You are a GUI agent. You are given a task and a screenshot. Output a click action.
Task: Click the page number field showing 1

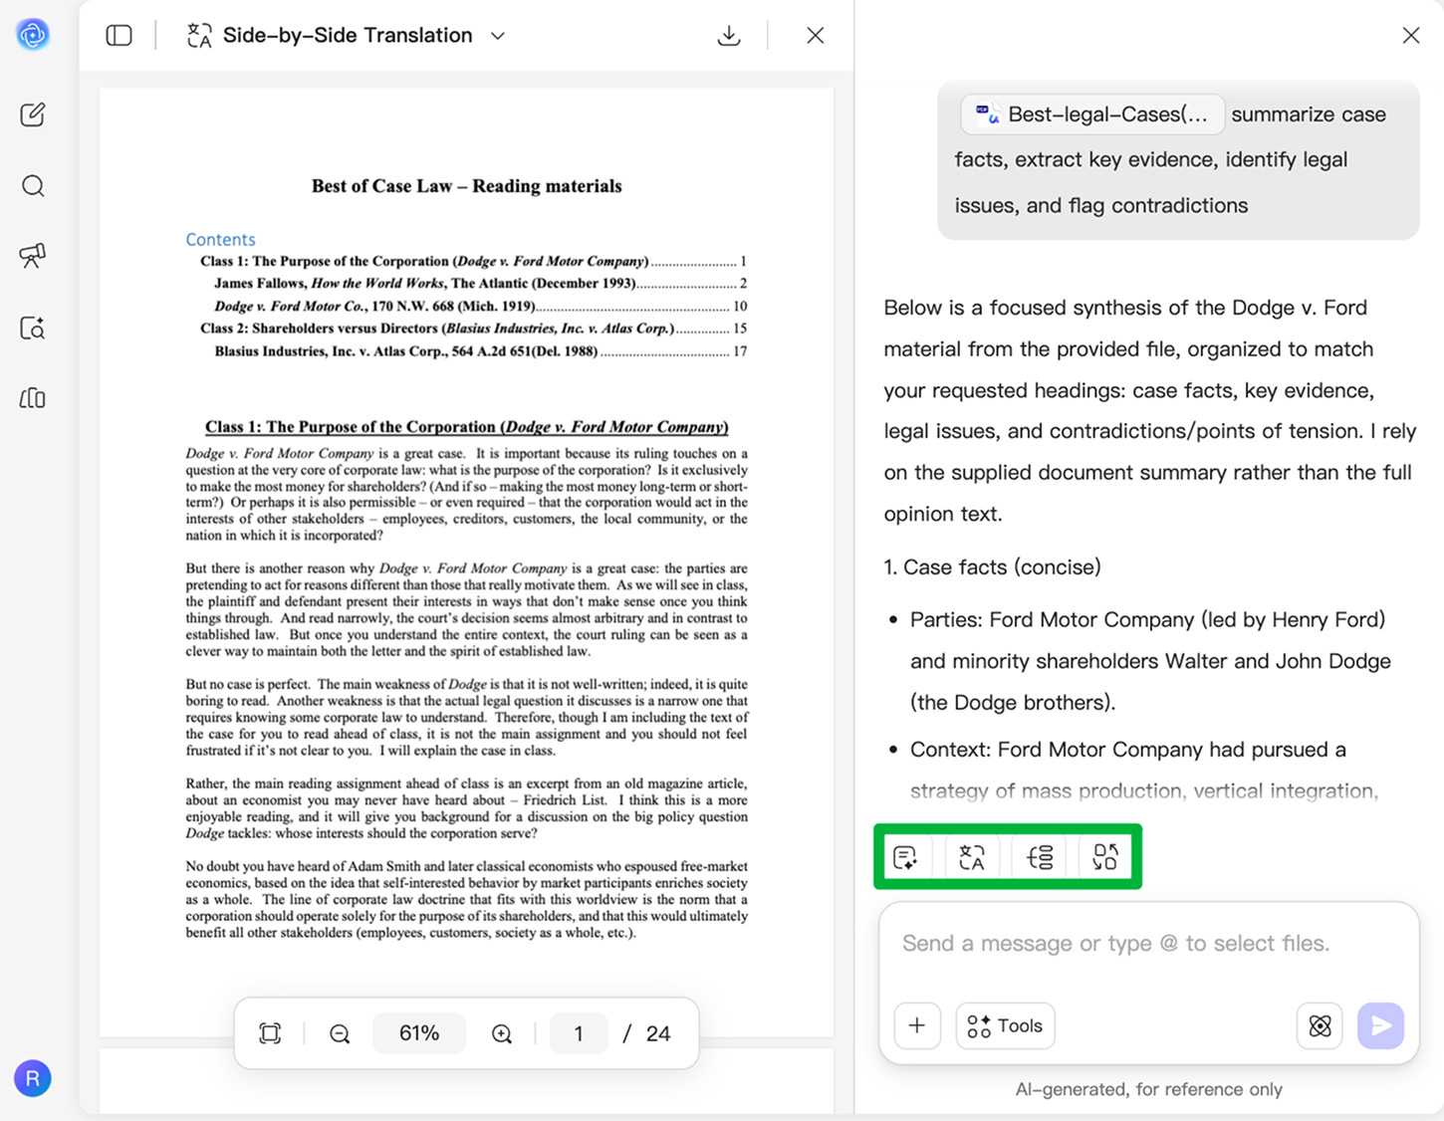click(x=579, y=1033)
